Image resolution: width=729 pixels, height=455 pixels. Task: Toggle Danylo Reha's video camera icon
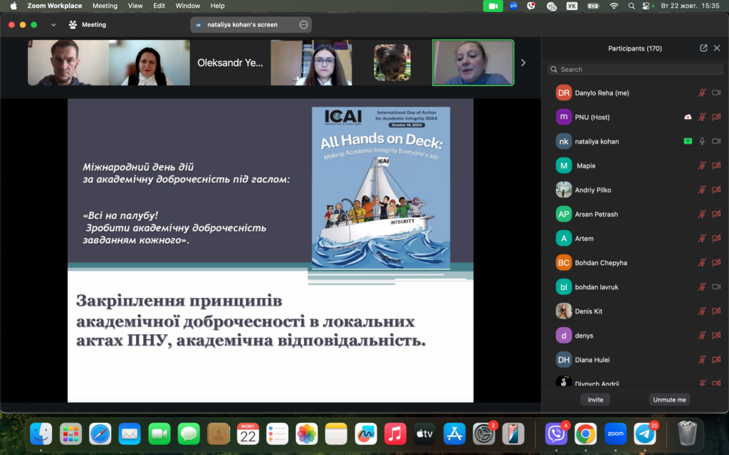tap(716, 93)
